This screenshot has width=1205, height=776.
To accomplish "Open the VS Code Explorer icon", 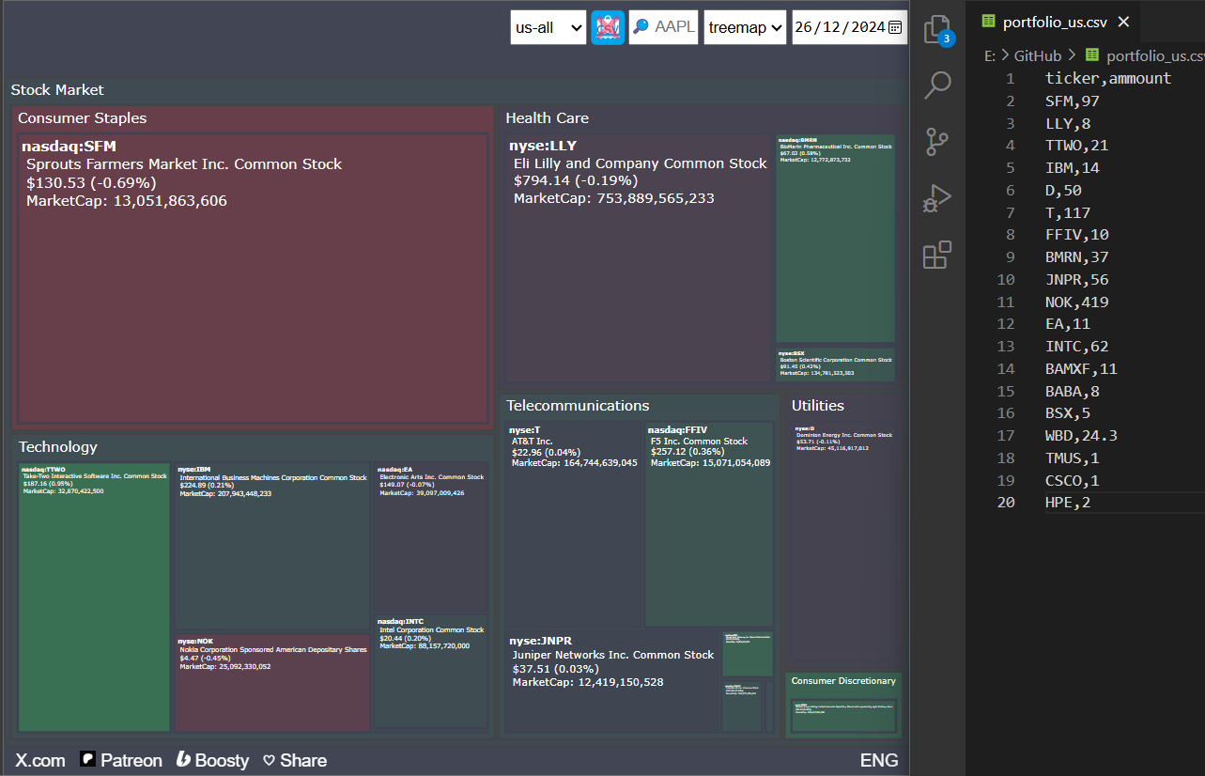I will click(x=937, y=31).
